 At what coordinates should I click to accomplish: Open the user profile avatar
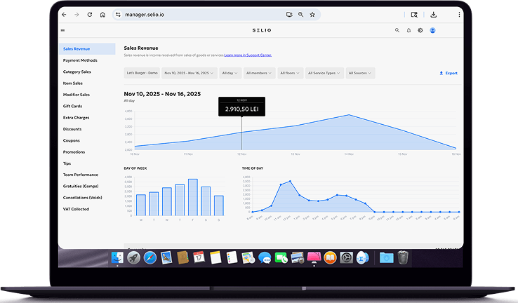pyautogui.click(x=432, y=30)
